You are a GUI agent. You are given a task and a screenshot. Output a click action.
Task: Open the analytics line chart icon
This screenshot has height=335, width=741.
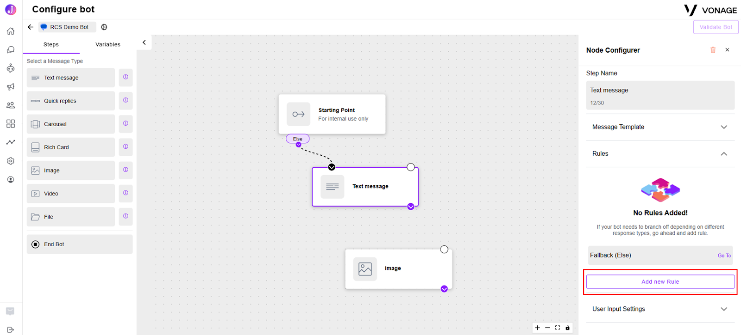(x=11, y=142)
